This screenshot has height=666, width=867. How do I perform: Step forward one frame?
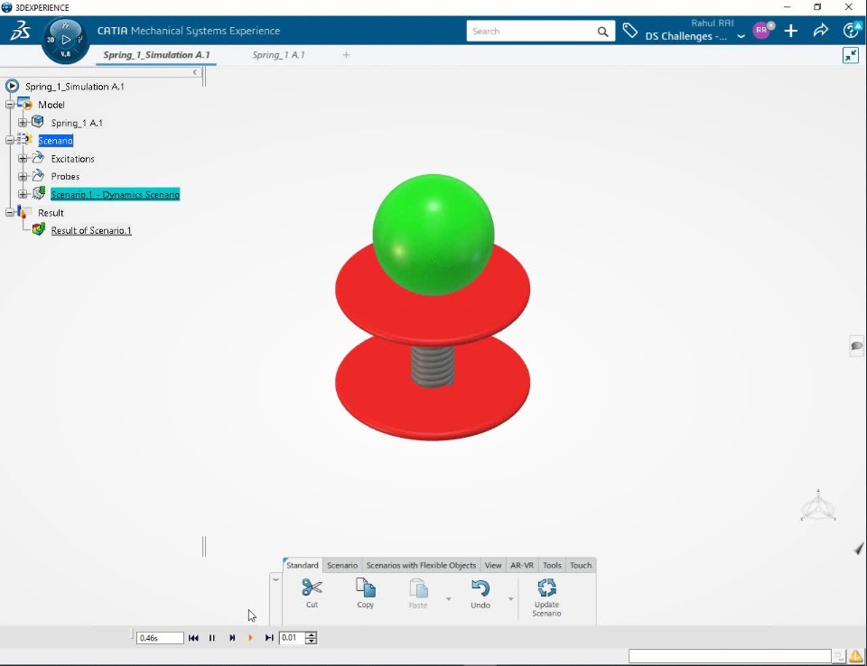(232, 638)
